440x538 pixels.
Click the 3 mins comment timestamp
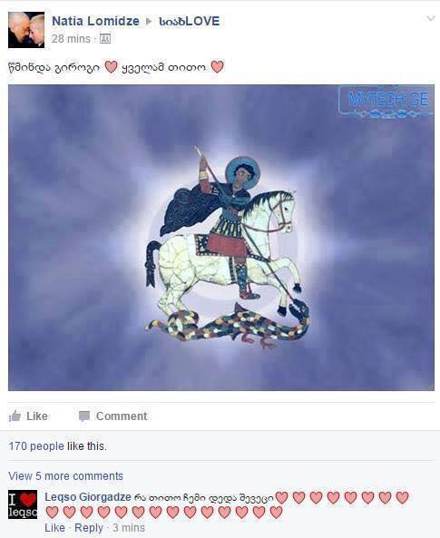129,528
